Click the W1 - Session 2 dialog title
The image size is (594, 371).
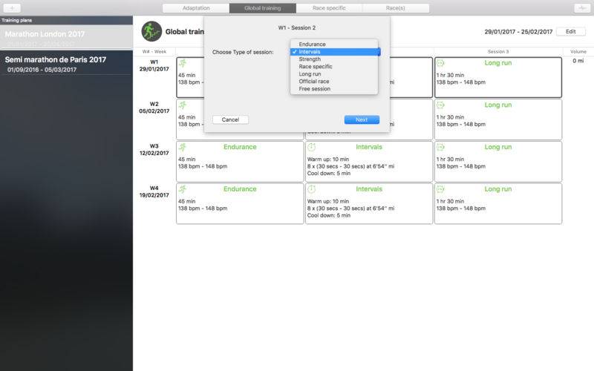(296, 27)
